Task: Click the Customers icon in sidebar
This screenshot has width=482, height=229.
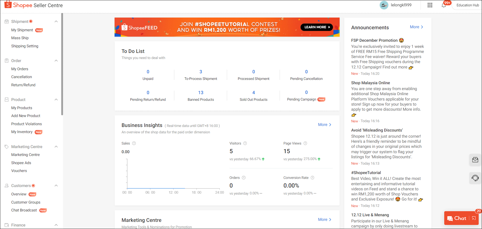Action: (x=6, y=185)
